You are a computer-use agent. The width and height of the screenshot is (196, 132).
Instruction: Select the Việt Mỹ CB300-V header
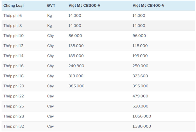click(84, 6)
